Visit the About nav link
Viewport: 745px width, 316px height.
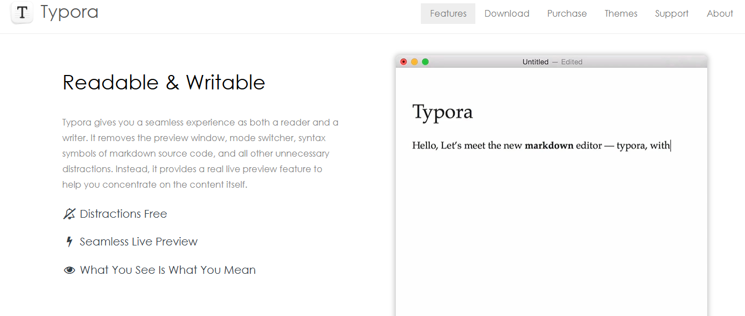pos(720,13)
